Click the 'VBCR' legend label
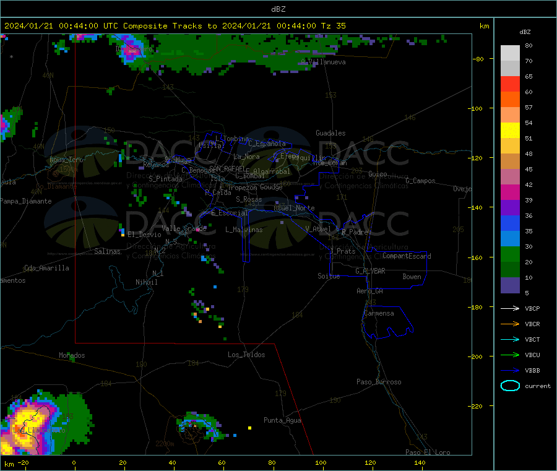Image resolution: width=557 pixels, height=471 pixels. (532, 324)
